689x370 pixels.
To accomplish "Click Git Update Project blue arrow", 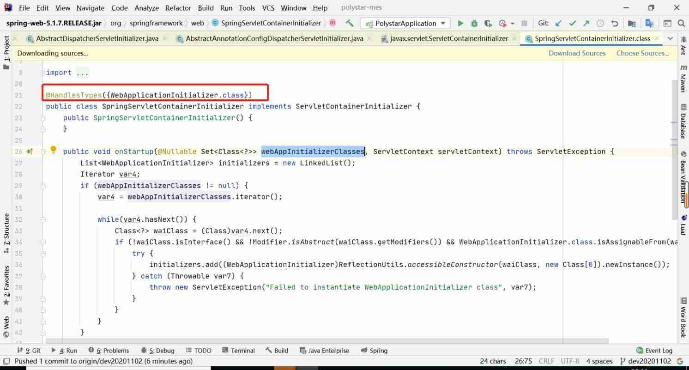I will [559, 23].
